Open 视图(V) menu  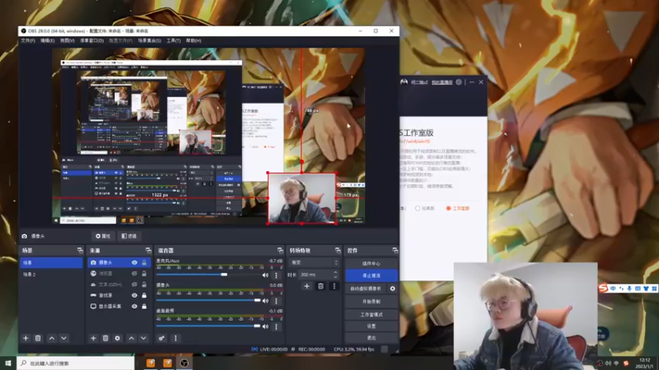tap(68, 40)
